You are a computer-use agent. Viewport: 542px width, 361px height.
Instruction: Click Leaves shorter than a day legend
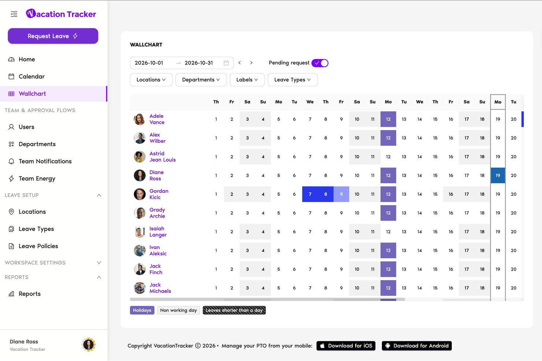click(234, 310)
